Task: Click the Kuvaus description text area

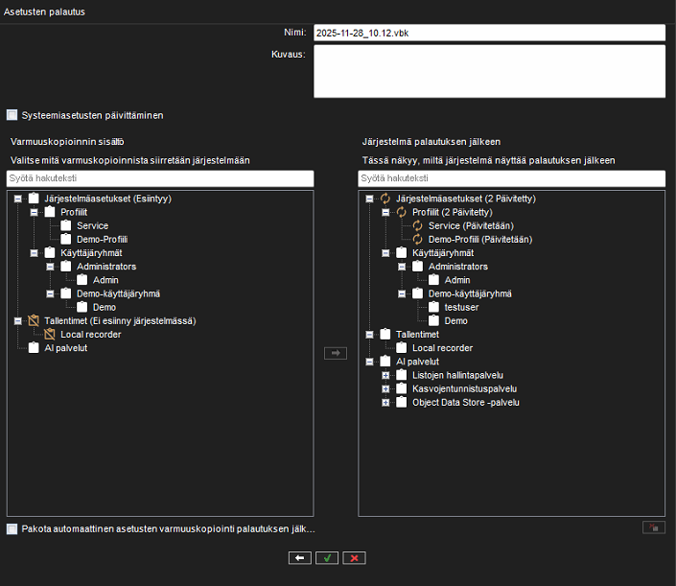Action: pyautogui.click(x=489, y=71)
